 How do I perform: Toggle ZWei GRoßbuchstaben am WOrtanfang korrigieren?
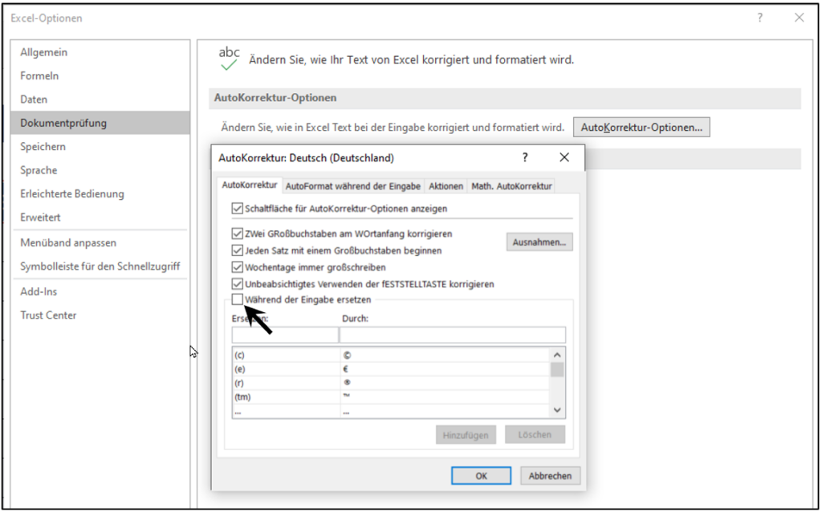[238, 234]
